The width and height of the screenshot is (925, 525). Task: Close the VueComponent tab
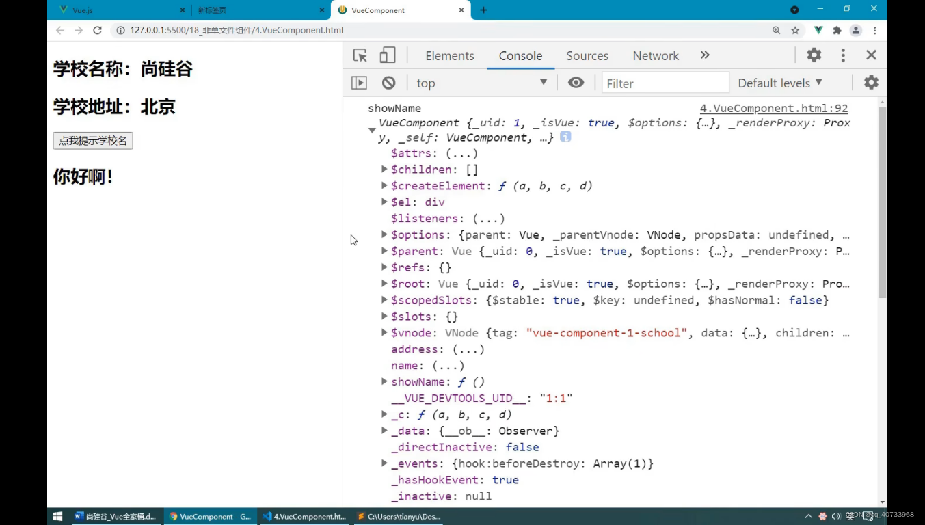(x=461, y=10)
